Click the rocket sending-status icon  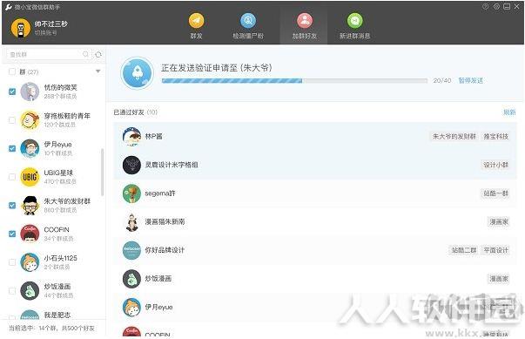[x=138, y=73]
